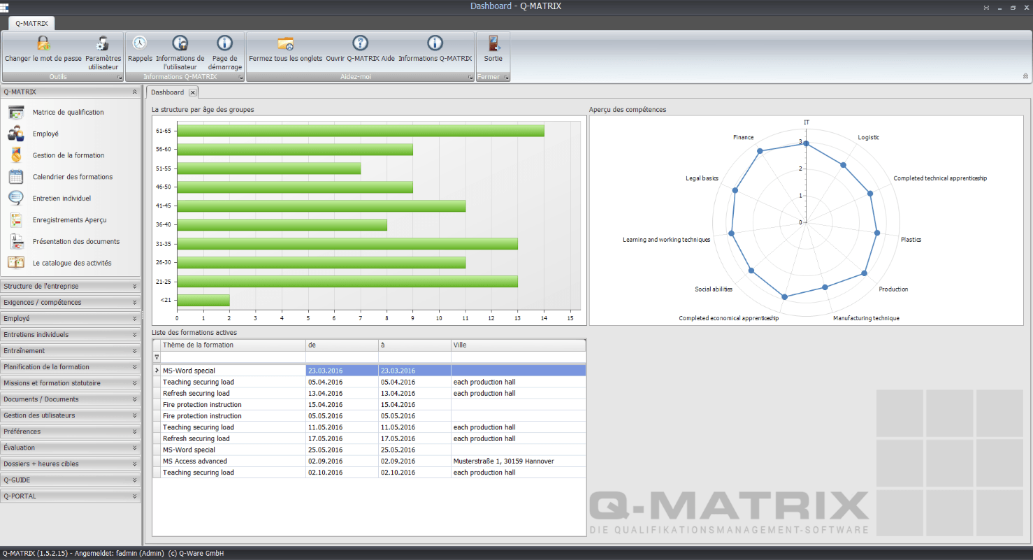Image resolution: width=1033 pixels, height=560 pixels.
Task: Sort by Thème de la formation column
Action: [233, 345]
